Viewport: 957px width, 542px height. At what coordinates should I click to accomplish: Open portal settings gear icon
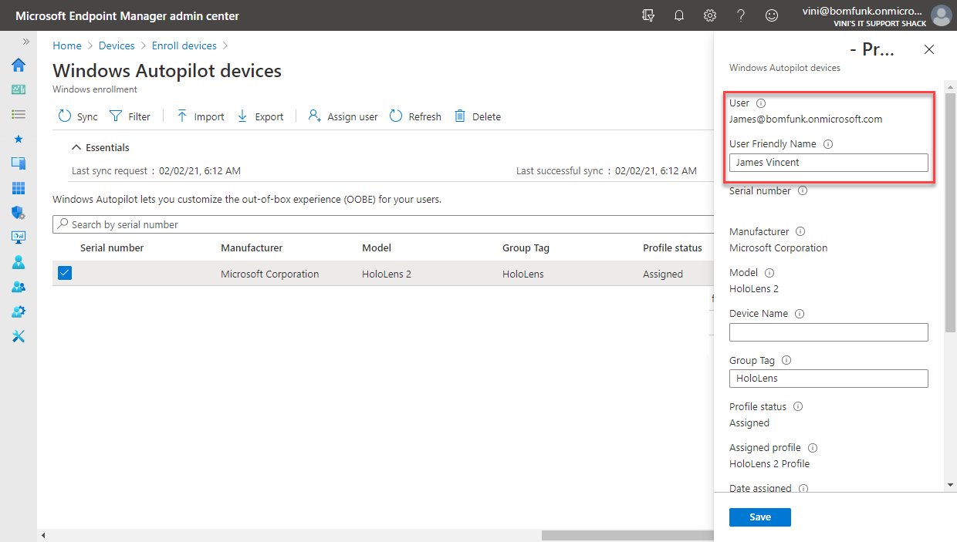pyautogui.click(x=710, y=15)
